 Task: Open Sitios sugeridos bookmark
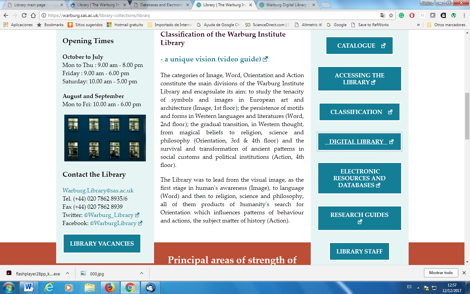(x=85, y=25)
